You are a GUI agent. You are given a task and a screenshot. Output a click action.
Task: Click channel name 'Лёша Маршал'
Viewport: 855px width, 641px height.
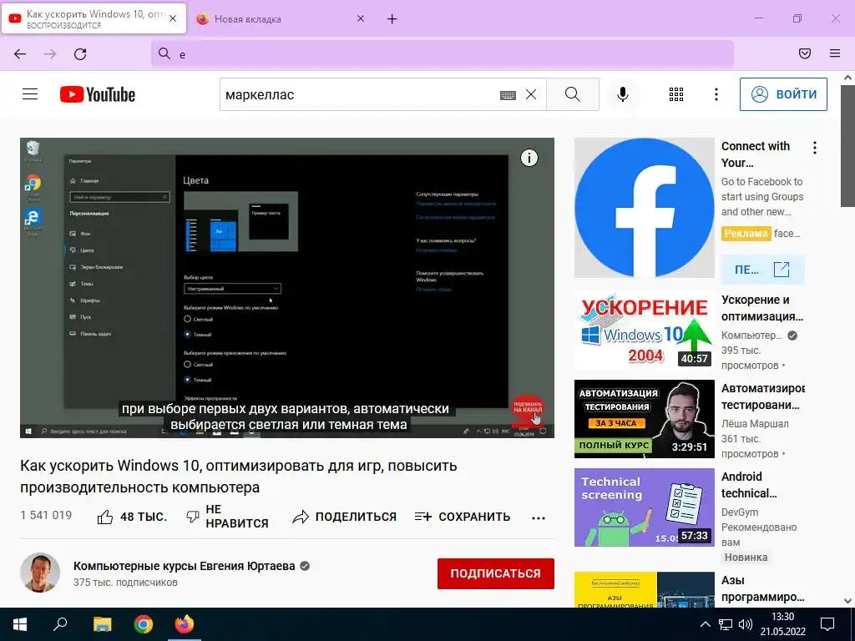point(755,423)
